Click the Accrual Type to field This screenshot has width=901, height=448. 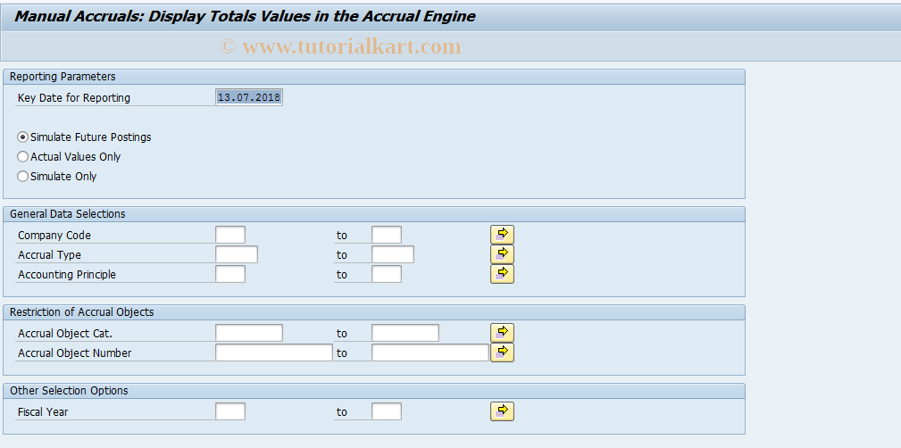click(x=393, y=254)
